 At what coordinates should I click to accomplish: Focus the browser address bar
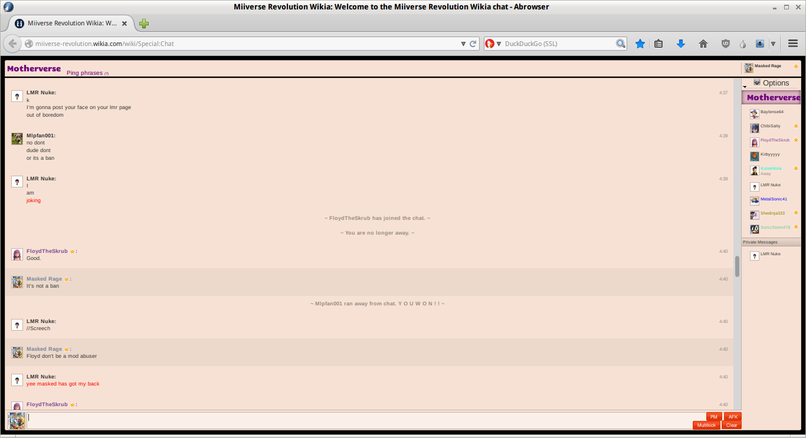[247, 44]
